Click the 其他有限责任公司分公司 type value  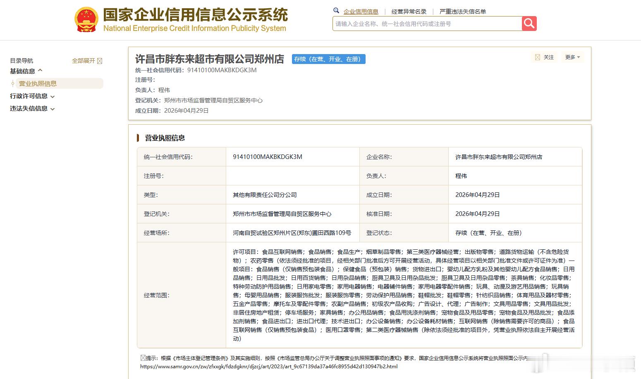tap(265, 195)
